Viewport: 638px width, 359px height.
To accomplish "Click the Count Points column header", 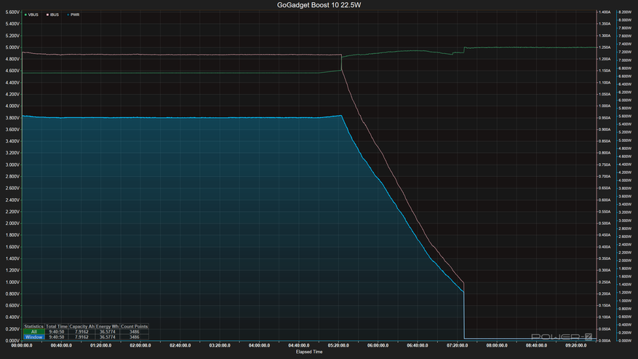I will click(x=135, y=326).
